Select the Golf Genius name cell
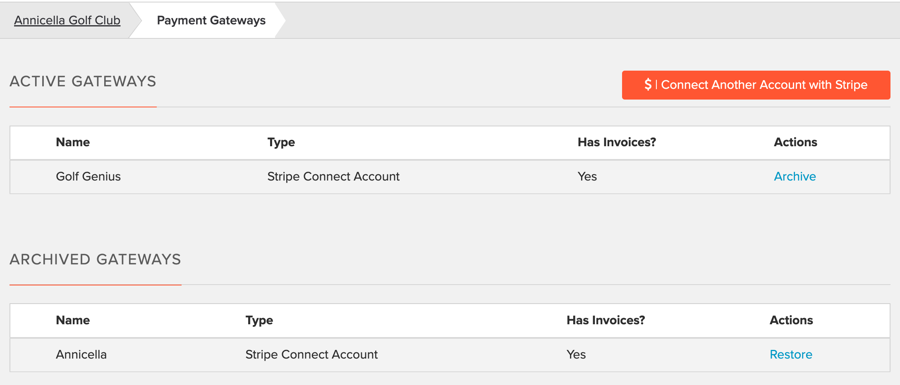900x385 pixels. pos(88,176)
